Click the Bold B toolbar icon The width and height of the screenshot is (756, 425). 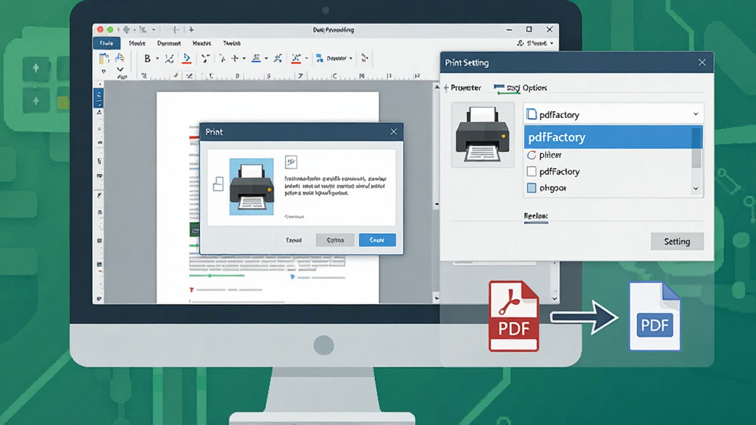click(147, 59)
